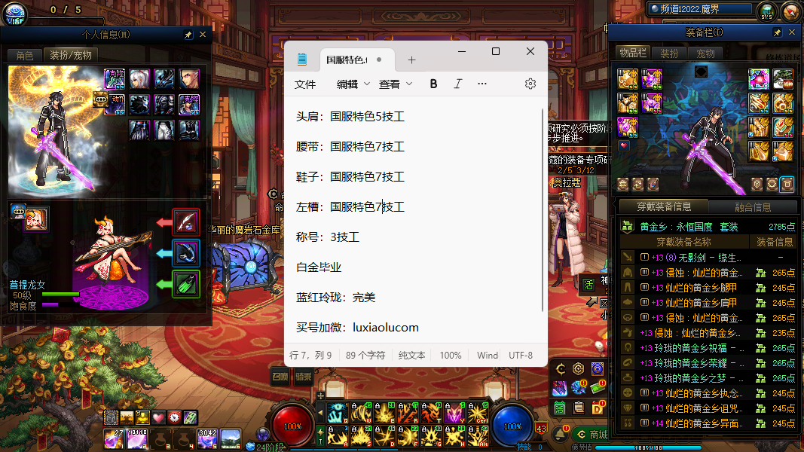Expand the 查看 menu in Notepad
804x452 pixels.
click(x=396, y=84)
